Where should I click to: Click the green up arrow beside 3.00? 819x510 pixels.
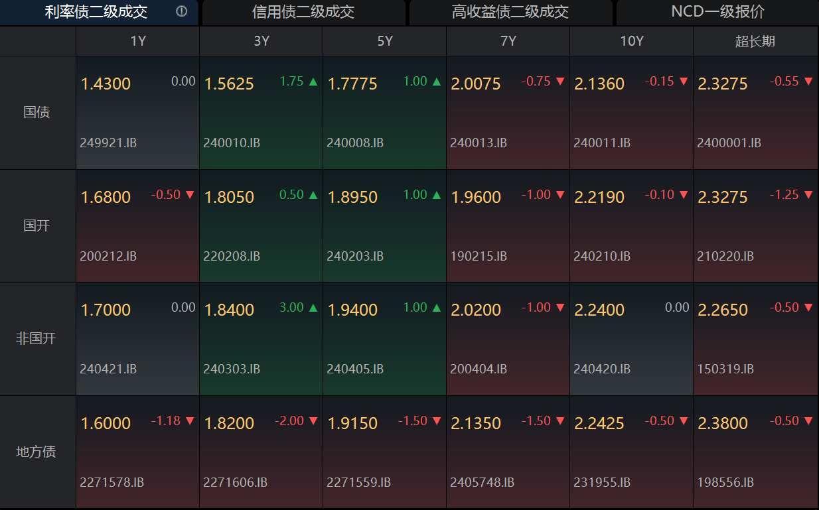tap(313, 308)
